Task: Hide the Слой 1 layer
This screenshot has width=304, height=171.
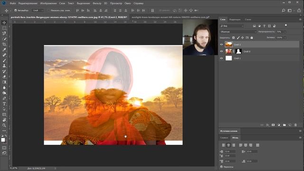Action: [x=221, y=58]
